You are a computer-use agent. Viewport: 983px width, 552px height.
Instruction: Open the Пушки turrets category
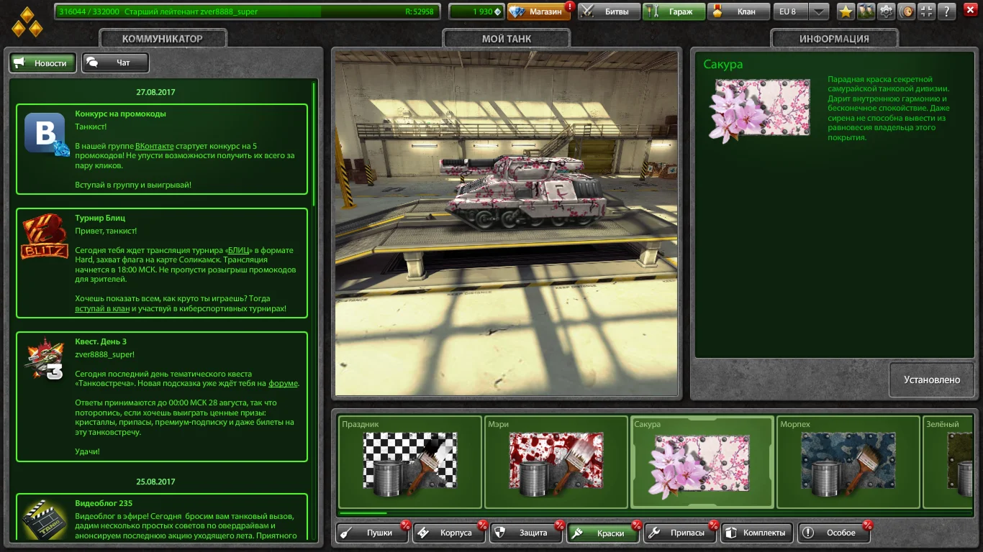[373, 533]
